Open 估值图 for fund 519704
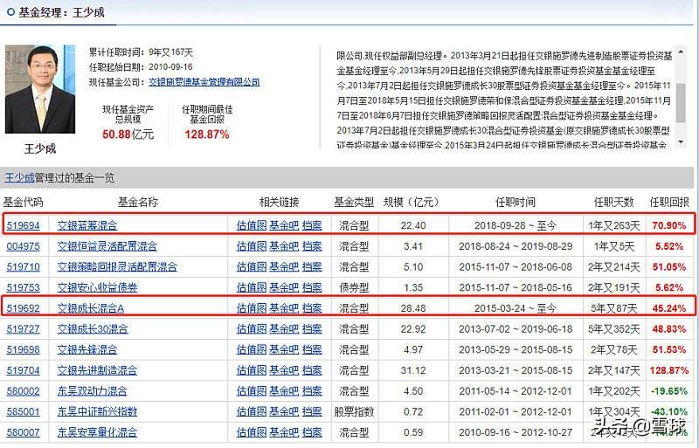This screenshot has height=448, width=699. pyautogui.click(x=252, y=370)
